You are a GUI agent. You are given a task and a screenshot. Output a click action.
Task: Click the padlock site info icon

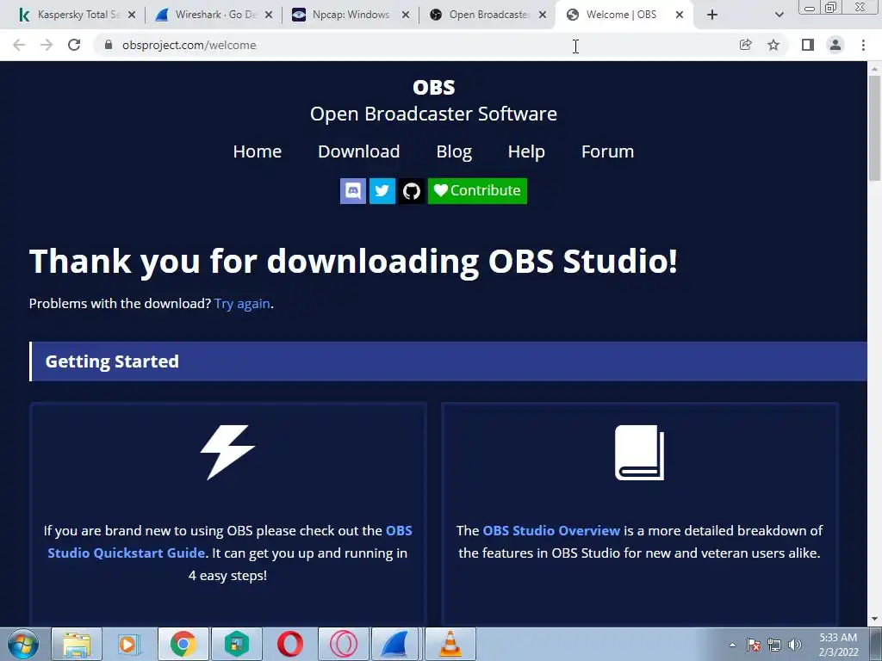[x=109, y=45]
